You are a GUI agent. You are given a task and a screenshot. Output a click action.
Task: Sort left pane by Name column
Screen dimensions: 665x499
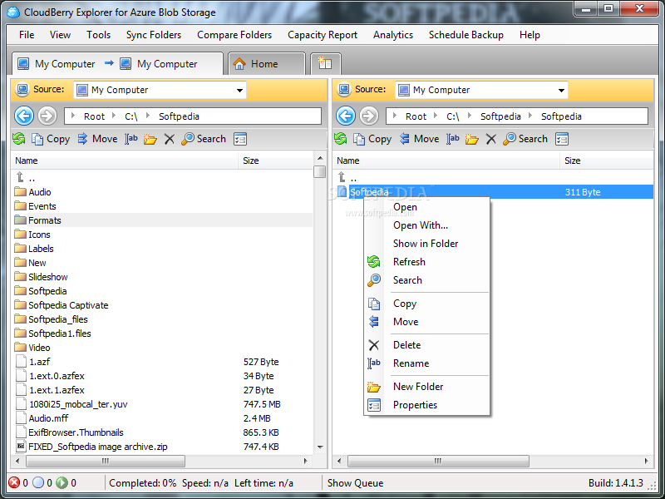[125, 161]
